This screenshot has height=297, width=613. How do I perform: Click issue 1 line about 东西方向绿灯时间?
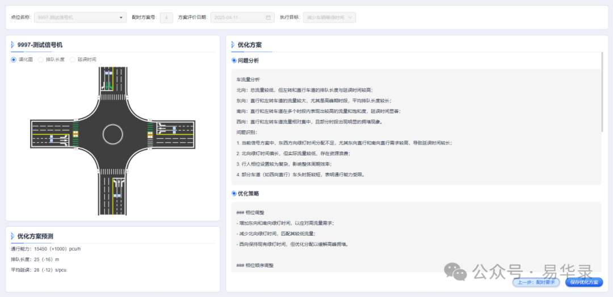[x=344, y=143]
